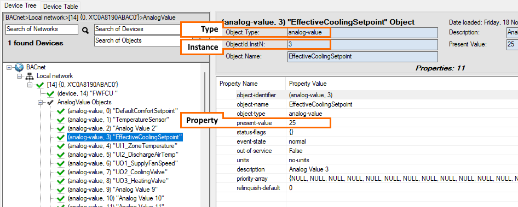
Task: Click the BACnet globe icon
Action: pos(19,67)
